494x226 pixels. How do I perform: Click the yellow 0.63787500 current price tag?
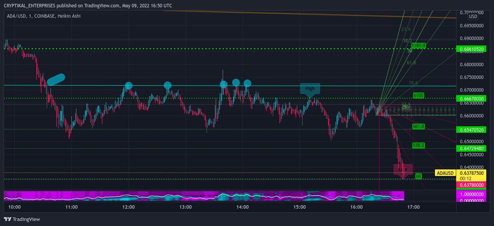(x=471, y=173)
